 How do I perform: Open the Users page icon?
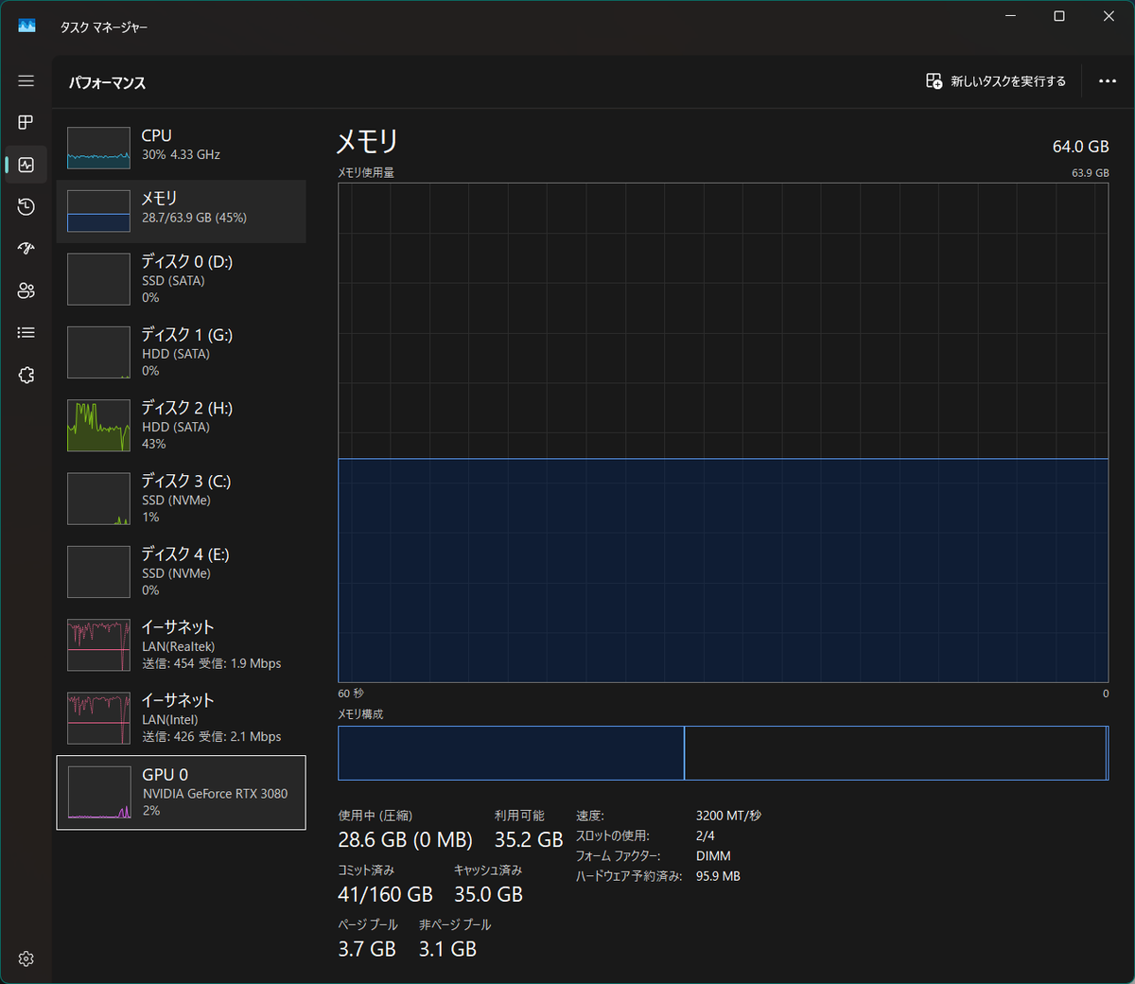(26, 290)
